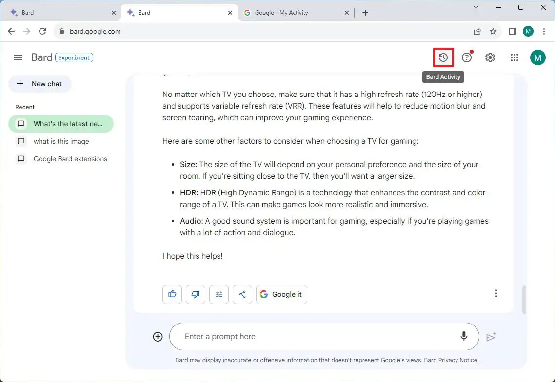Open Bard Activity history icon
Image resolution: width=555 pixels, height=382 pixels.
(x=443, y=57)
